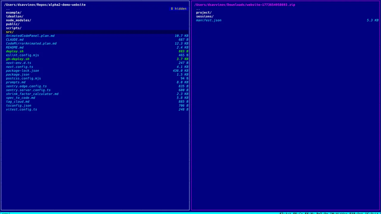
Task: Select next.config.ts file
Action: tap(20, 67)
